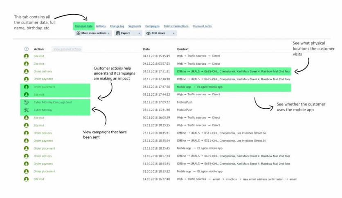Viewport: 342px width, 198px height.
Task: Click user icon for 31.10.2018 Order delivery
Action: click(x=27, y=156)
